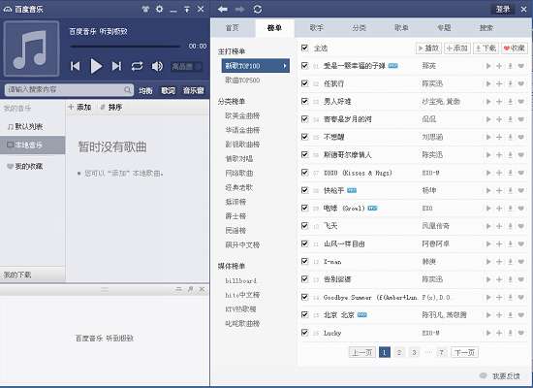Seek using the playback progress bar
Screen dimensions: 533x388
point(125,47)
